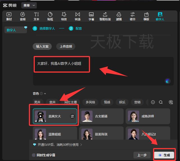Select the 贴纸 sticker tool

tap(50, 16)
